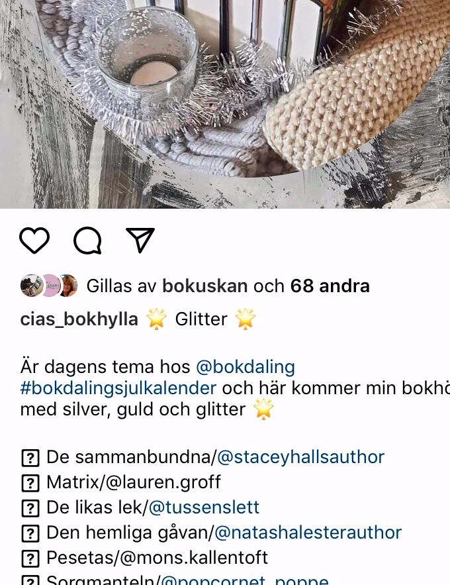
Task: Open cias_bokhylla profile from caption
Action: pos(79,320)
